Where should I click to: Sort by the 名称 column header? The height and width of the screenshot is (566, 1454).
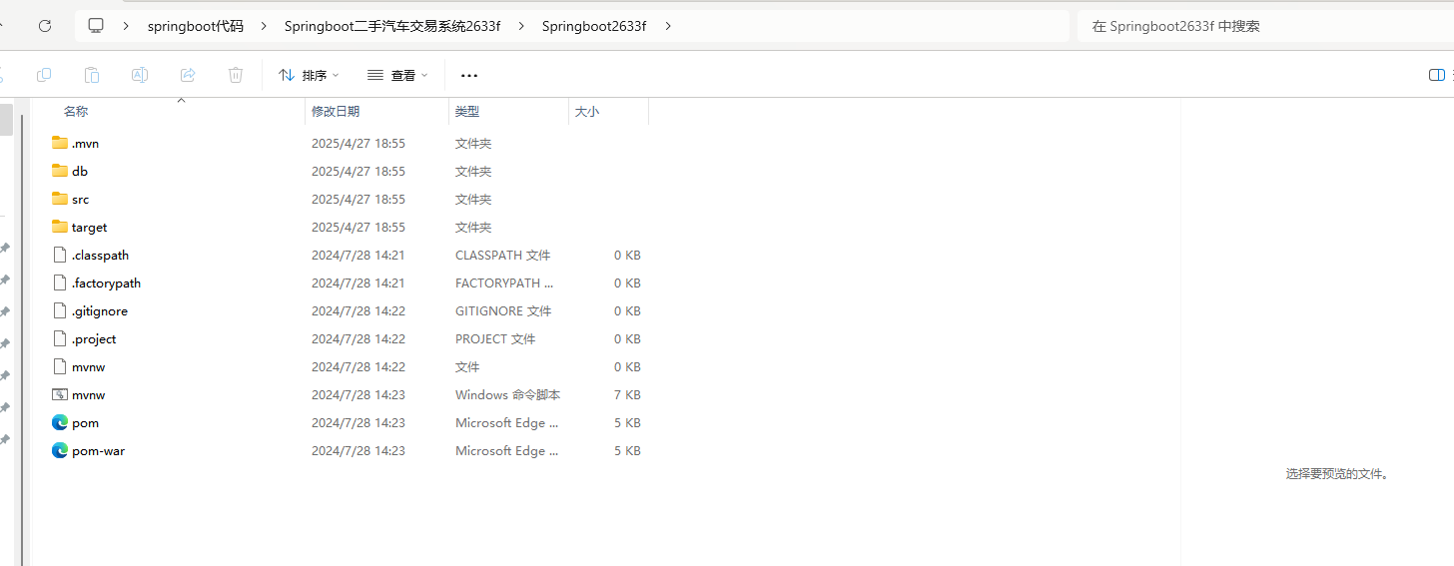(76, 111)
